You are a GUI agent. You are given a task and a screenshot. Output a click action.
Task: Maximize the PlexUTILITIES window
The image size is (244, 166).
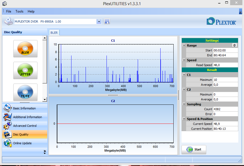click(227, 3)
